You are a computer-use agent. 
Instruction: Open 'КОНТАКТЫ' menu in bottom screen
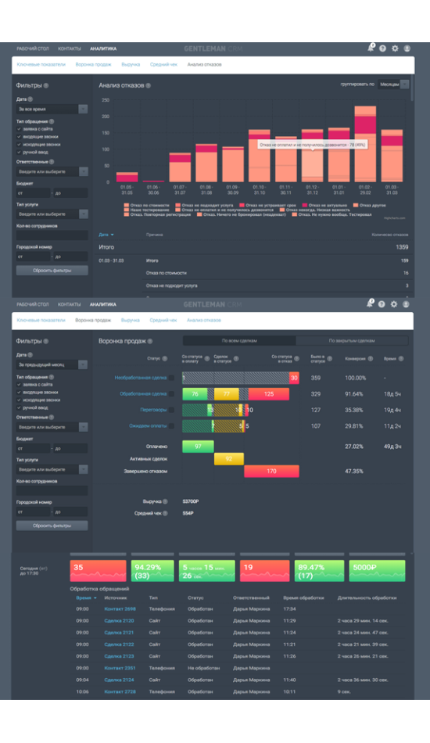tap(69, 304)
